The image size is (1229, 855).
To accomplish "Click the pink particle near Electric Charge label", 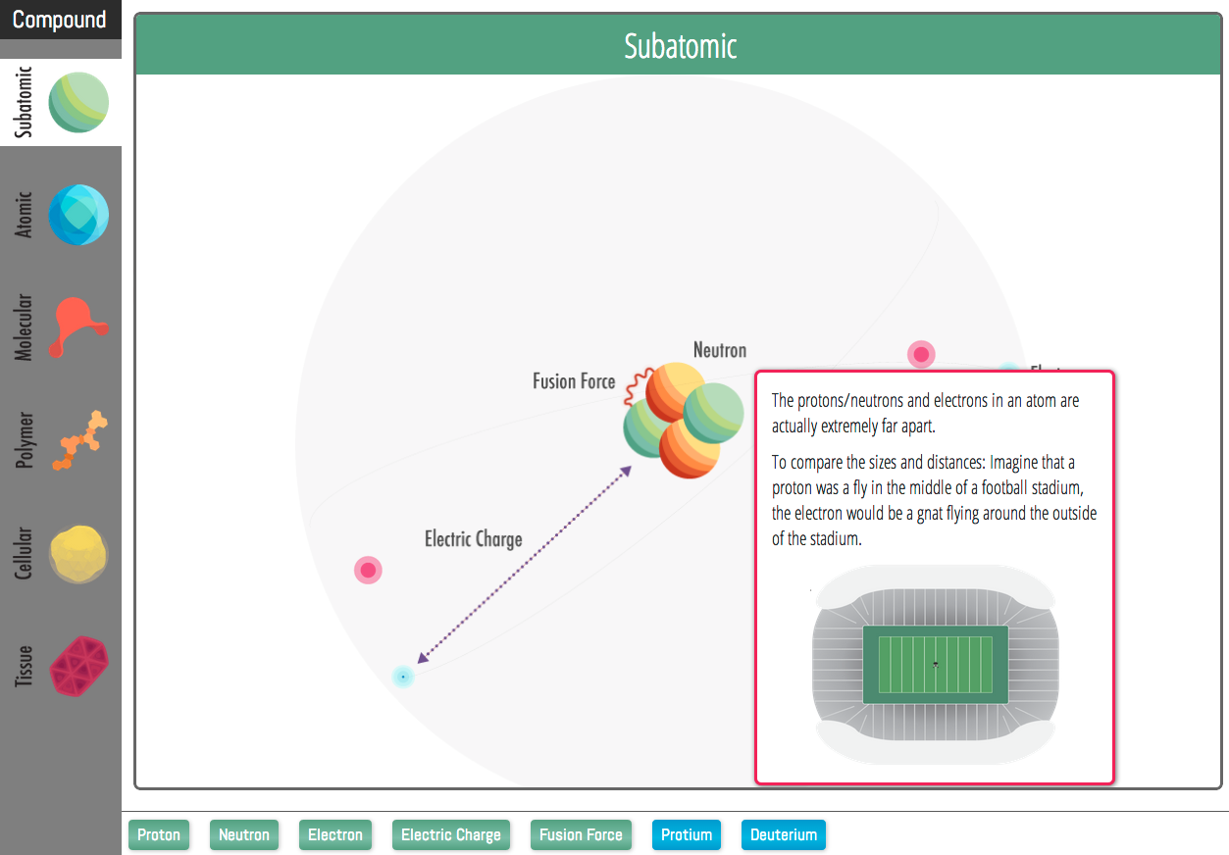I will [x=368, y=570].
